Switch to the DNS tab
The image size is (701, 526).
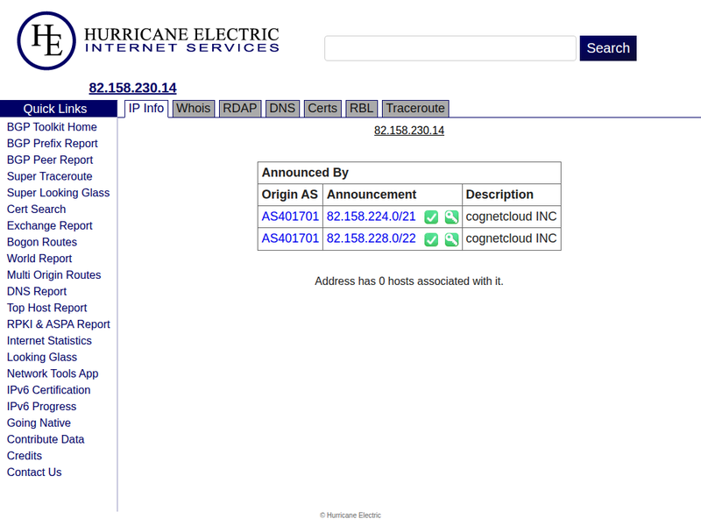(282, 108)
